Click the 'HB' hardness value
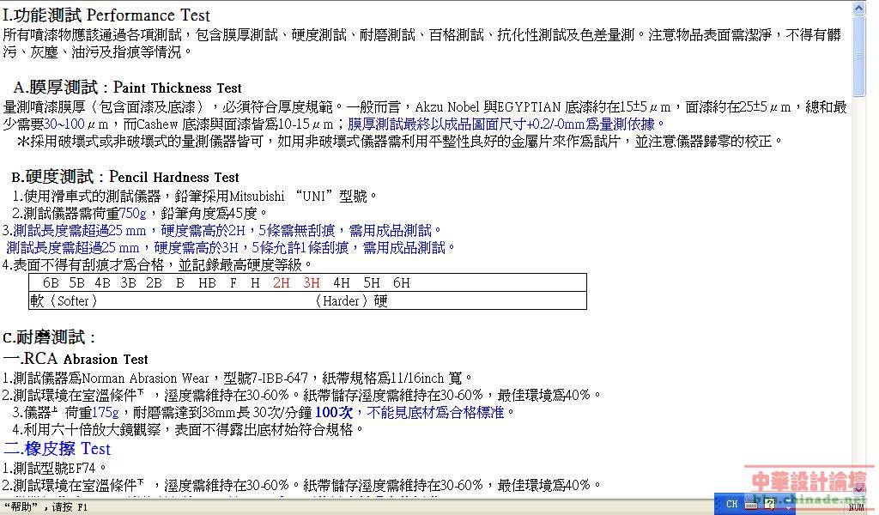 click(x=207, y=283)
